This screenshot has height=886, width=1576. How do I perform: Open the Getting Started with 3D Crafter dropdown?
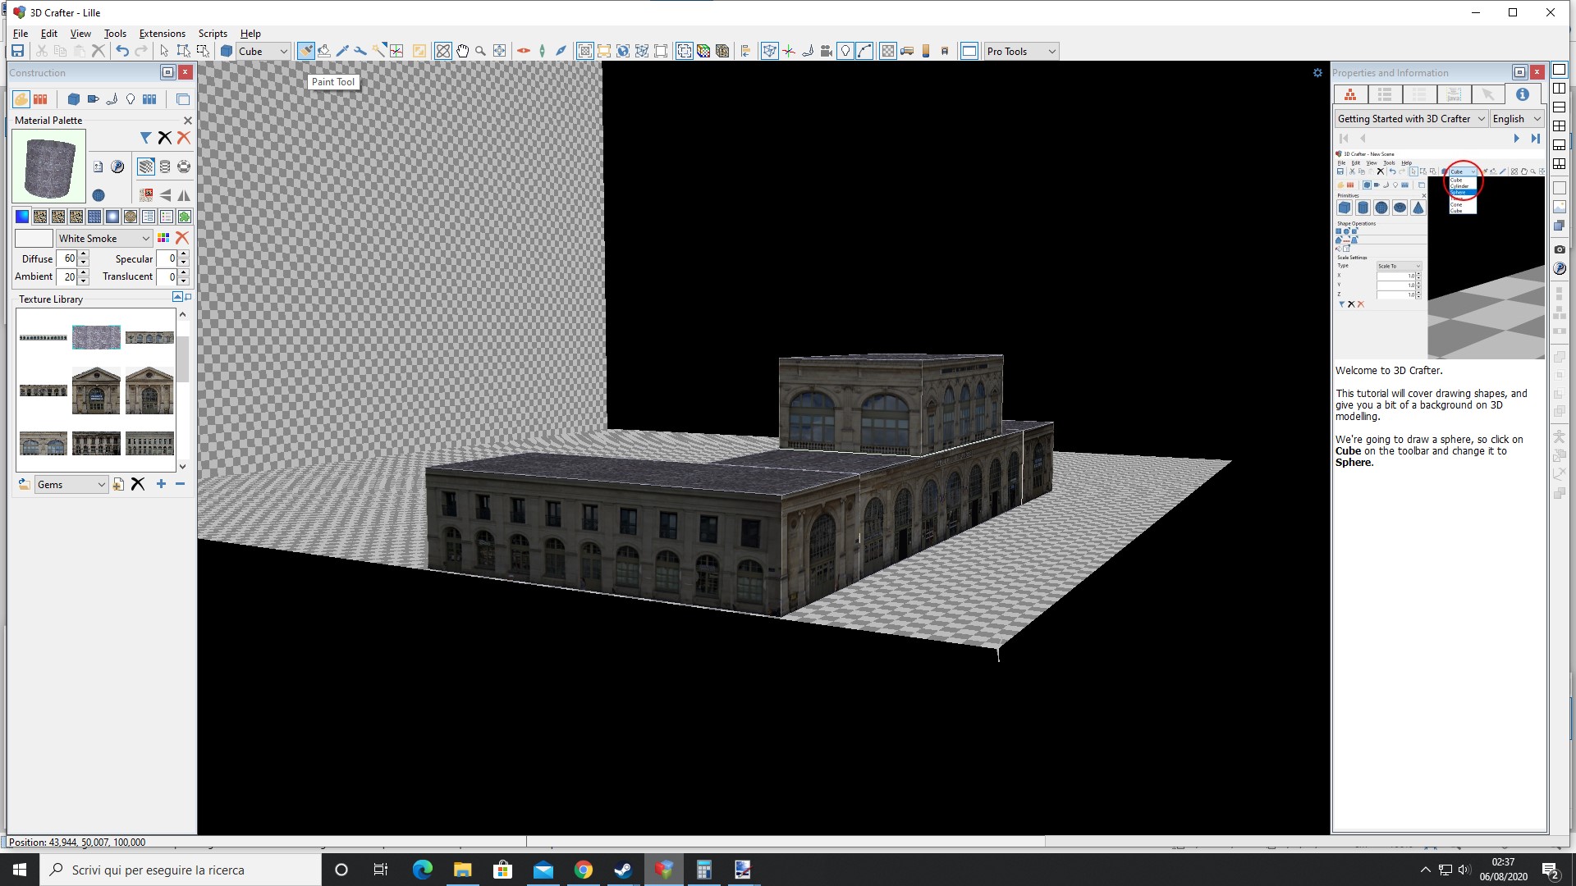tap(1411, 119)
